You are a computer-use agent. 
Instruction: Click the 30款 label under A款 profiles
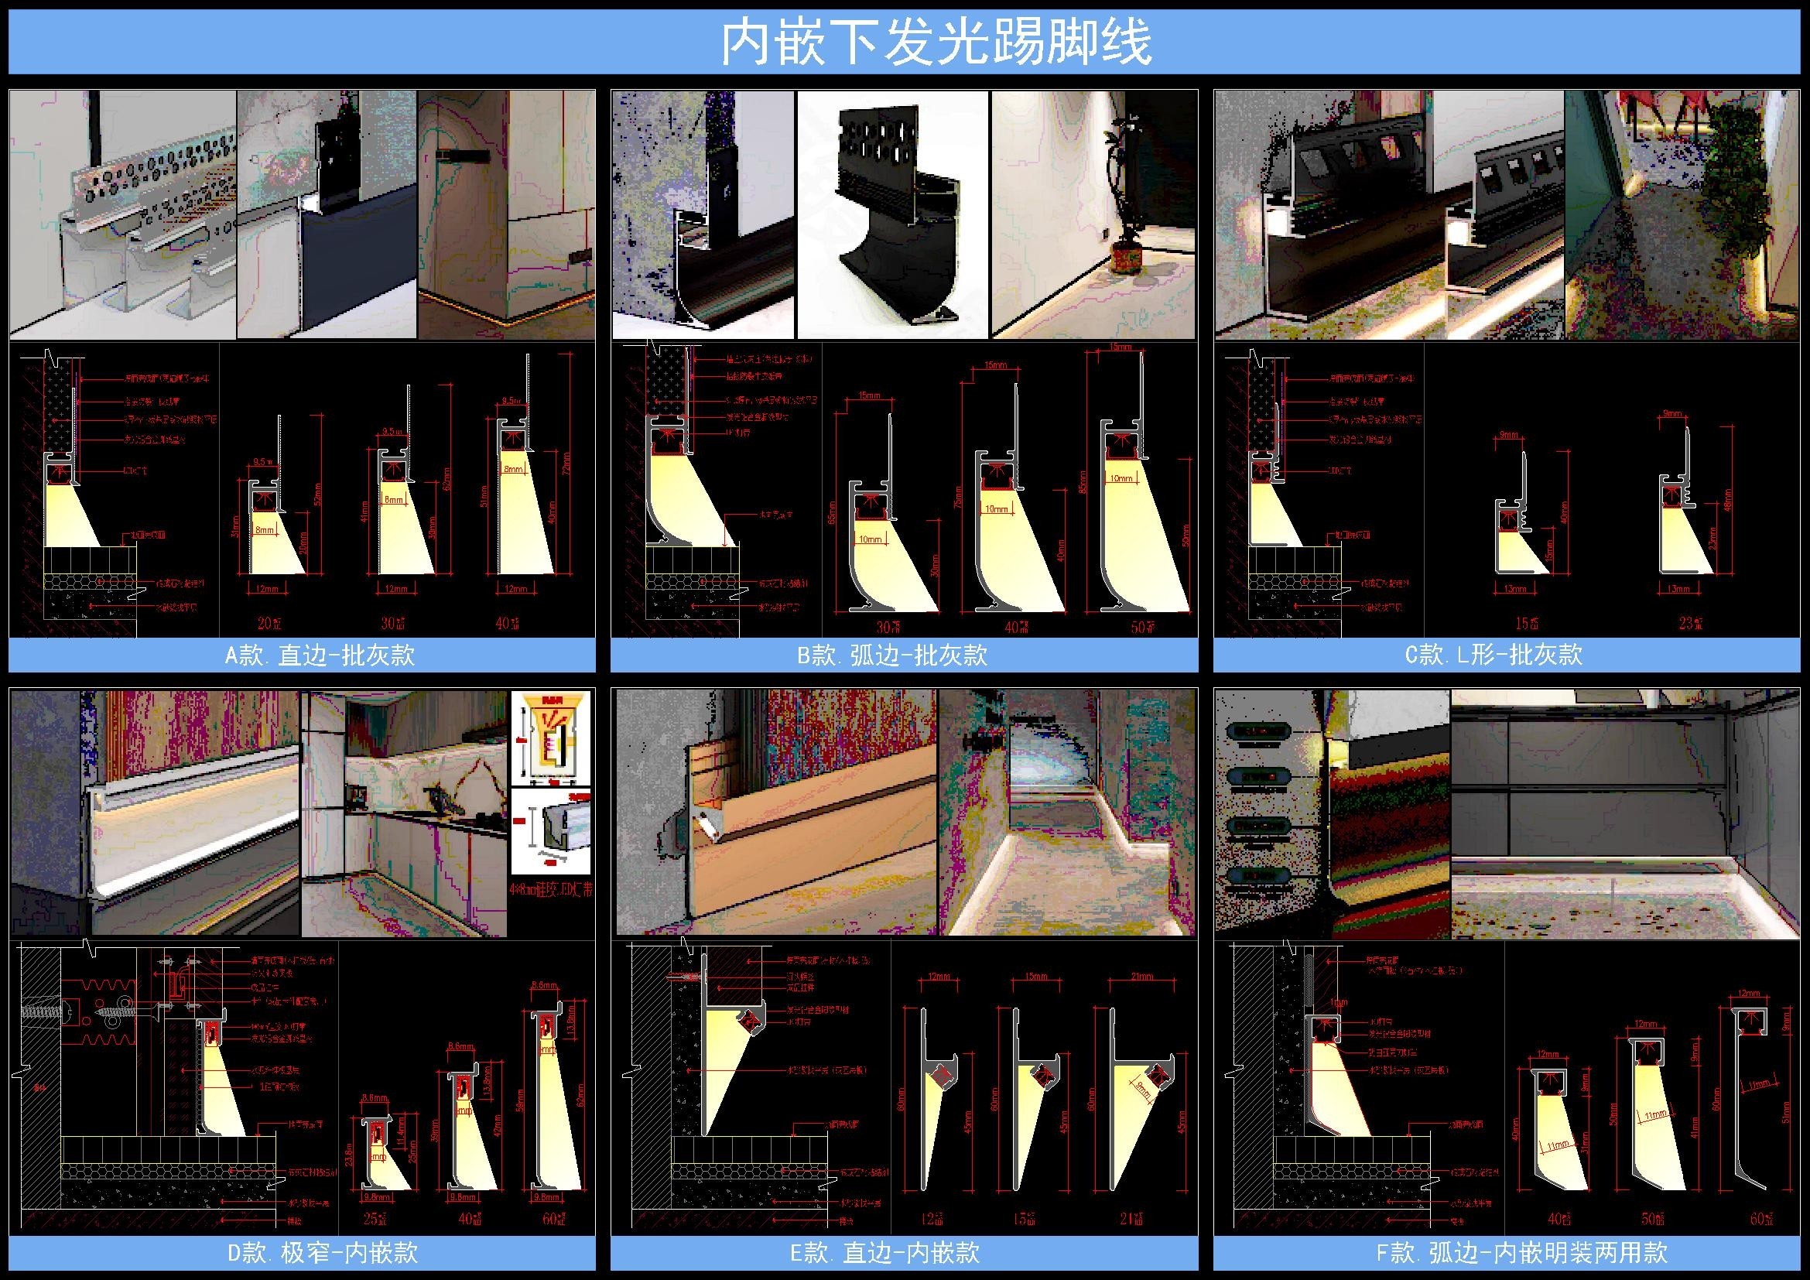point(394,624)
